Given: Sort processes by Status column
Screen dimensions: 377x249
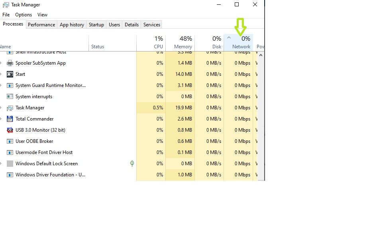Looking at the screenshot, I should pos(112,43).
